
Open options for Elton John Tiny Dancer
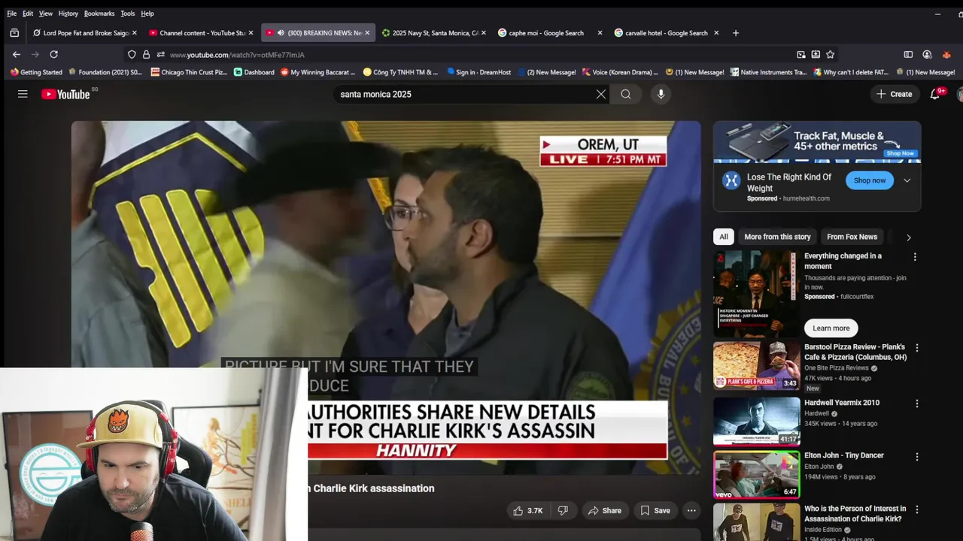pos(916,456)
